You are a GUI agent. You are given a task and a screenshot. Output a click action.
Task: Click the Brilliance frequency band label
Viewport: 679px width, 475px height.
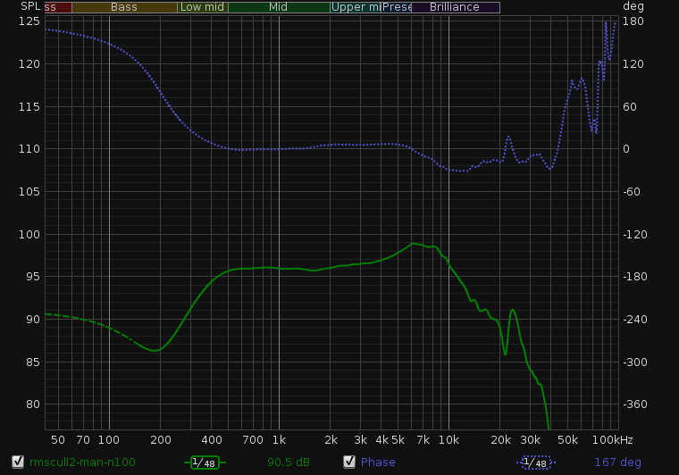[455, 7]
